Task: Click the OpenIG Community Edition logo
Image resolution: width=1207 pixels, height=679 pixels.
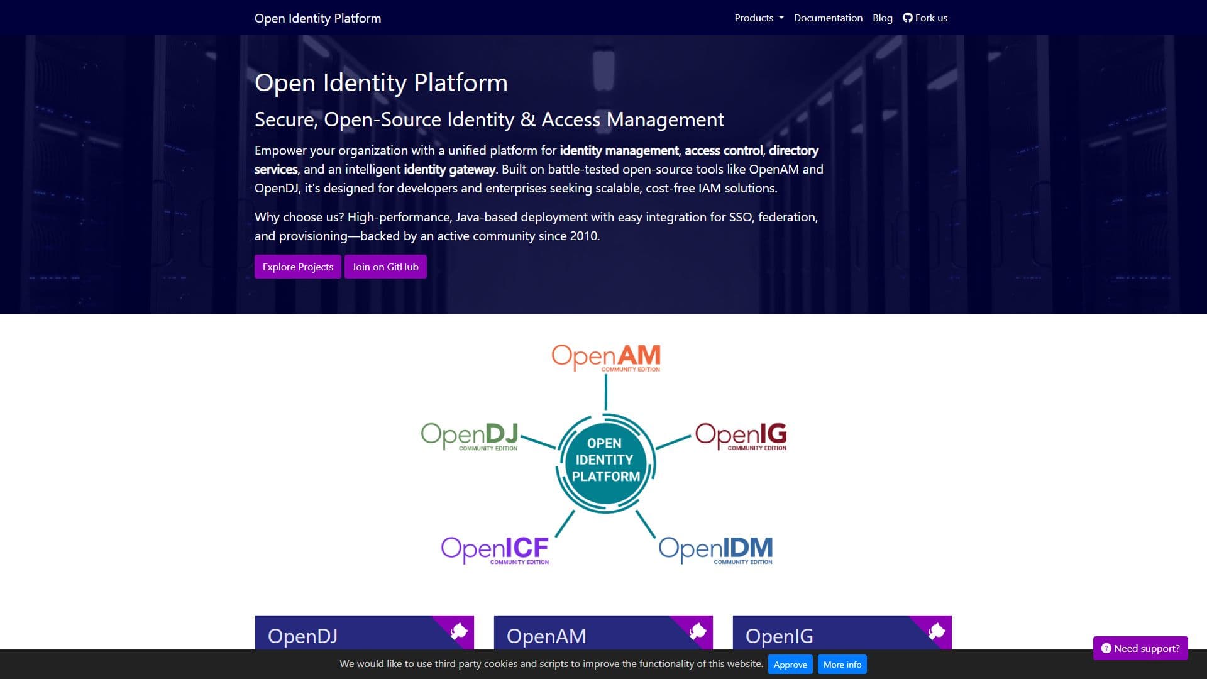Action: tap(741, 436)
